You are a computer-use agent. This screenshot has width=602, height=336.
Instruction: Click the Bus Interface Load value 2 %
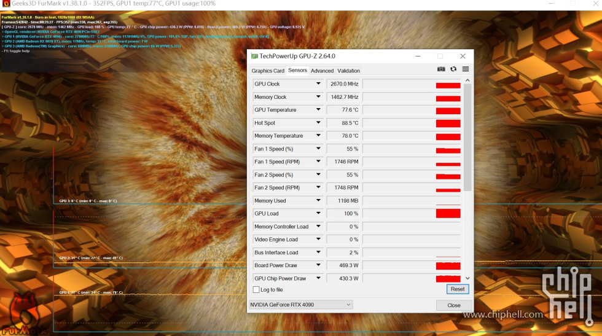pyautogui.click(x=343, y=252)
